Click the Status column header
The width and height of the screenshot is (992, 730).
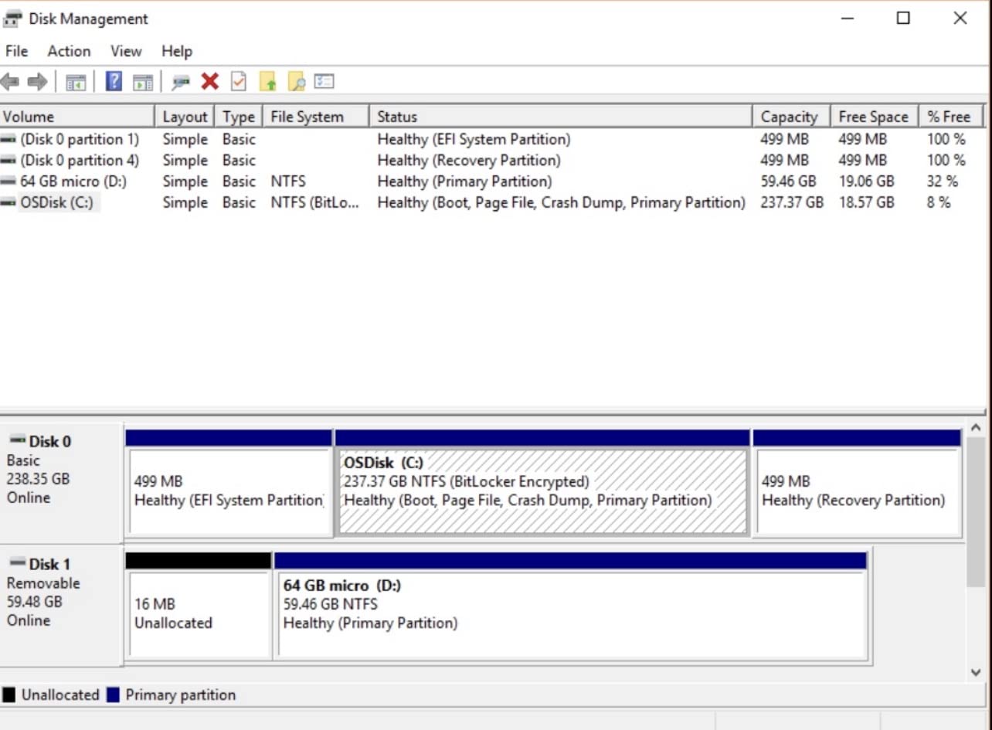pyautogui.click(x=561, y=117)
